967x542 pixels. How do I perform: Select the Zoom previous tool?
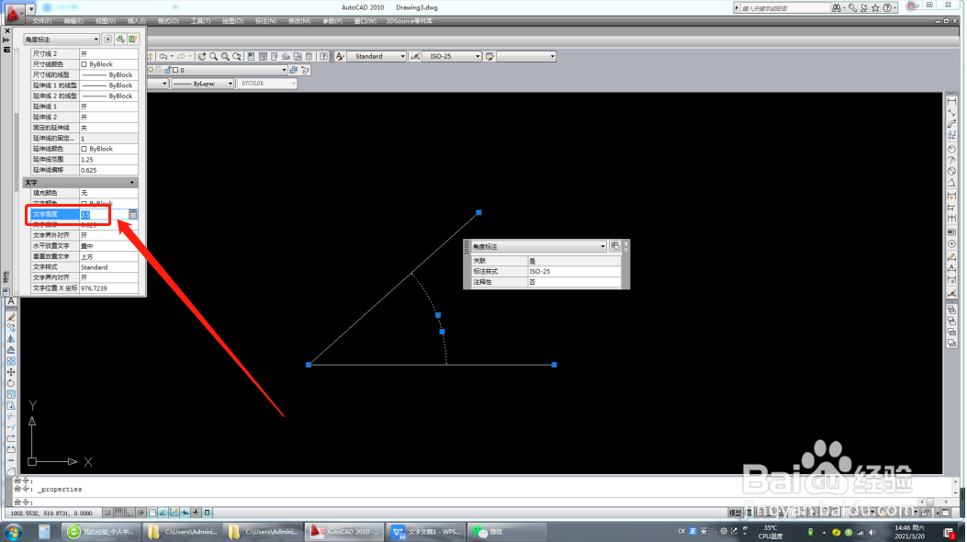[x=237, y=56]
